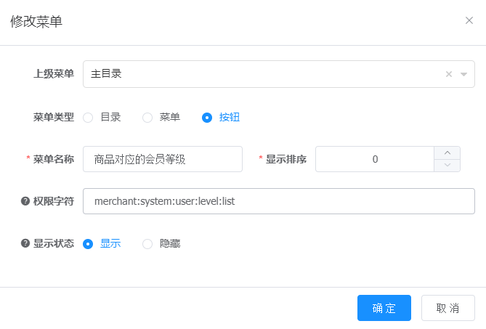Choose the 隐藏 status radio
The image size is (486, 329).
tap(147, 244)
